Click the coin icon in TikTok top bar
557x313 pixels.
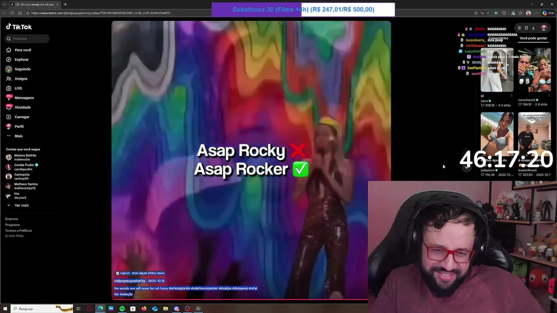click(519, 28)
